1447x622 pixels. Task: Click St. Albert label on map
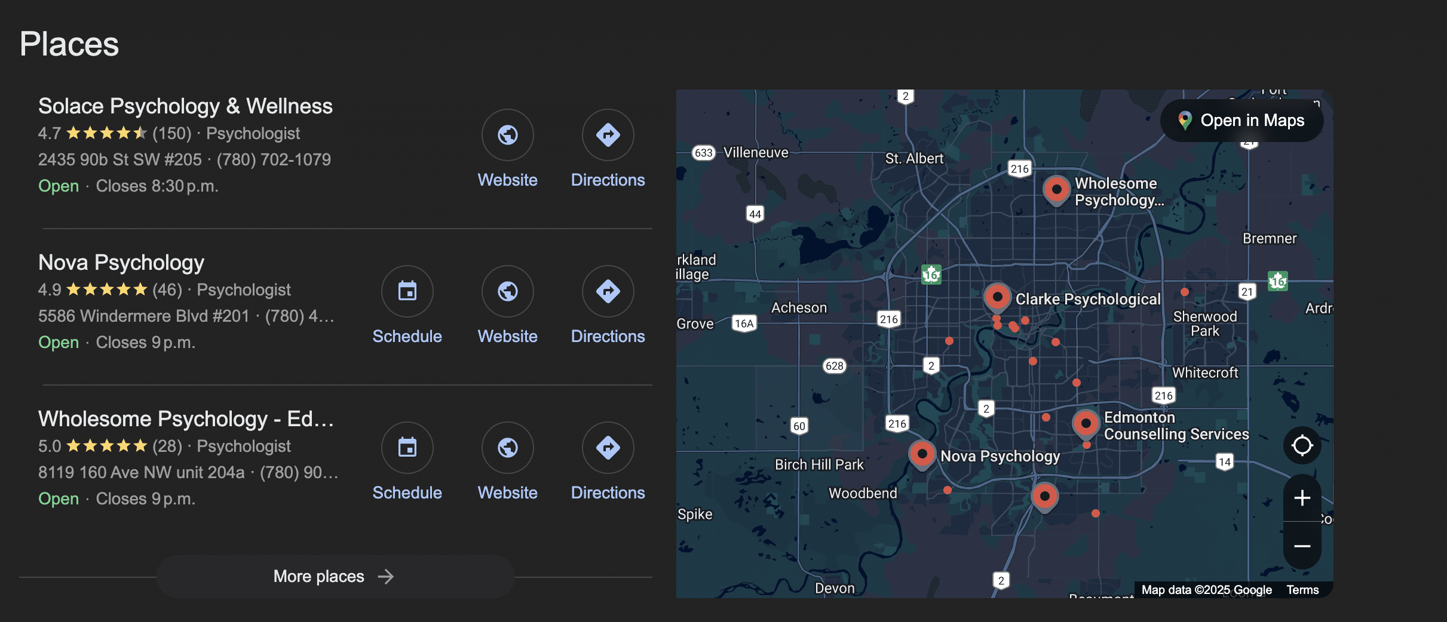coord(914,159)
